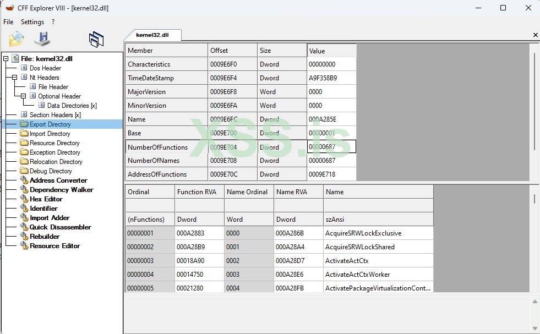The image size is (540, 334).
Task: Switch to the kernel32.dll tab
Action: tap(152, 35)
